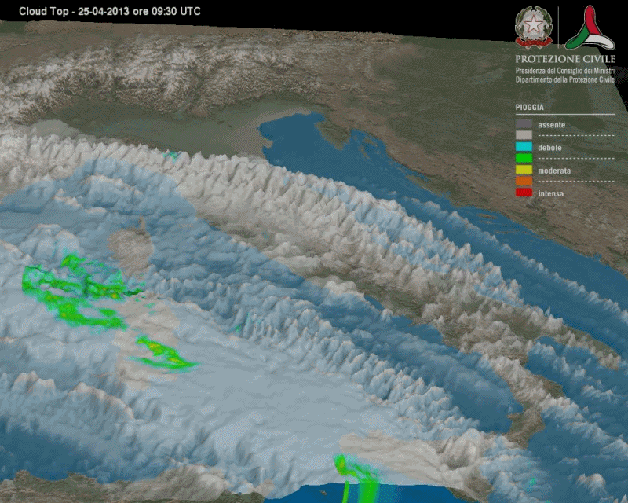Screen dimensions: 628x503
Task: Click the Italian Republic emblem logo
Action: pyautogui.click(x=534, y=27)
